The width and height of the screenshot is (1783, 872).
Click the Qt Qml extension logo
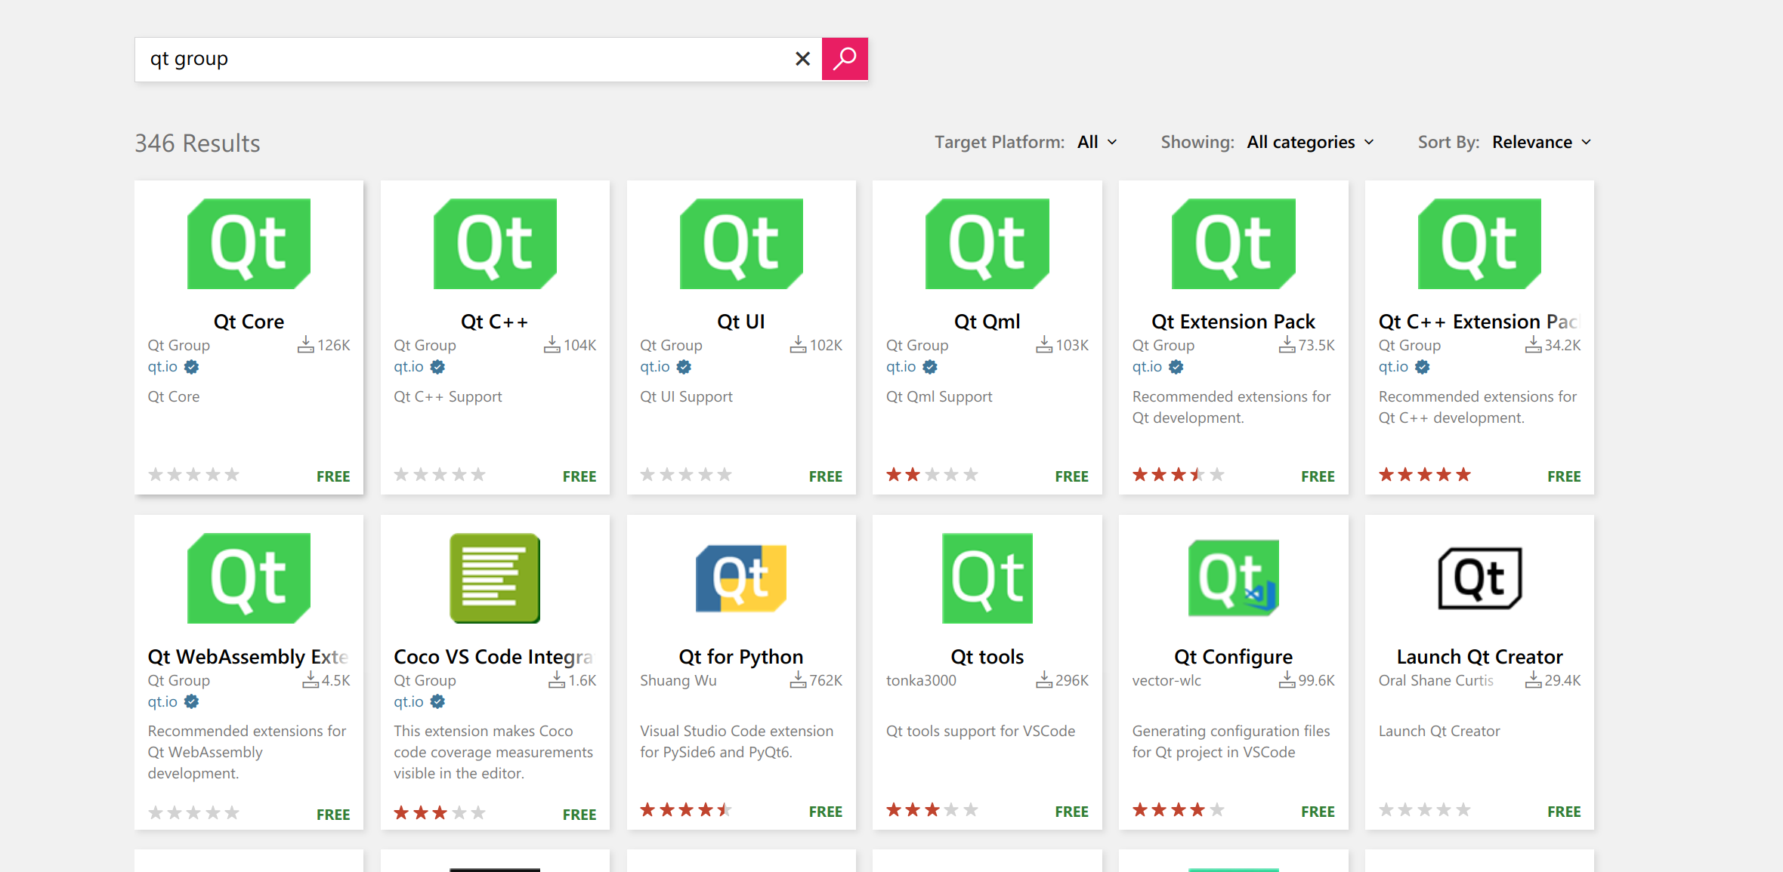tap(987, 244)
